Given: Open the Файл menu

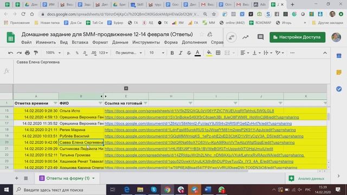Looking at the screenshot, I should 27,42.
